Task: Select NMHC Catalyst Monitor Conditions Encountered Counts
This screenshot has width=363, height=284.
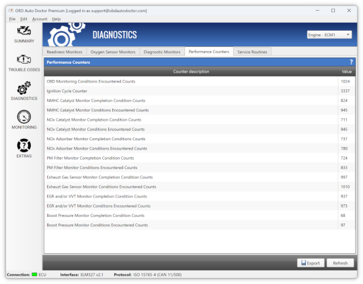Action: click(x=200, y=110)
